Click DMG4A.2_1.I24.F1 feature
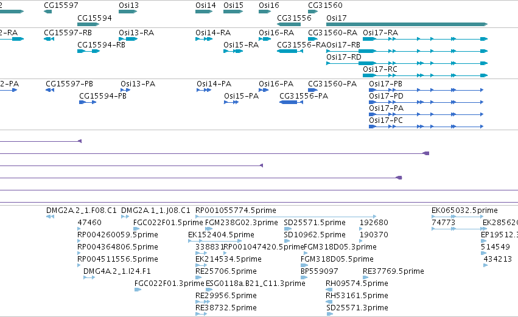Image resolution: width=518 pixels, height=317 pixels. click(117, 271)
